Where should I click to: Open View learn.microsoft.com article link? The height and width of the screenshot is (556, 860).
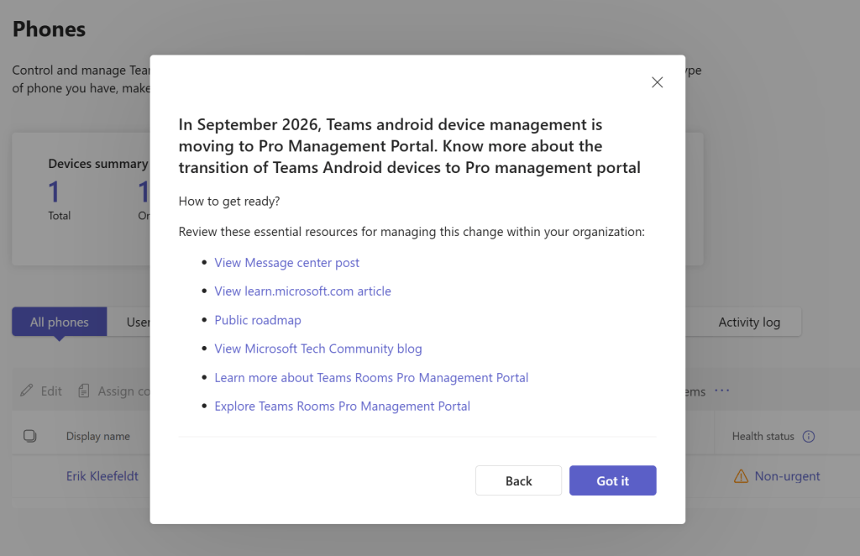pyautogui.click(x=302, y=291)
